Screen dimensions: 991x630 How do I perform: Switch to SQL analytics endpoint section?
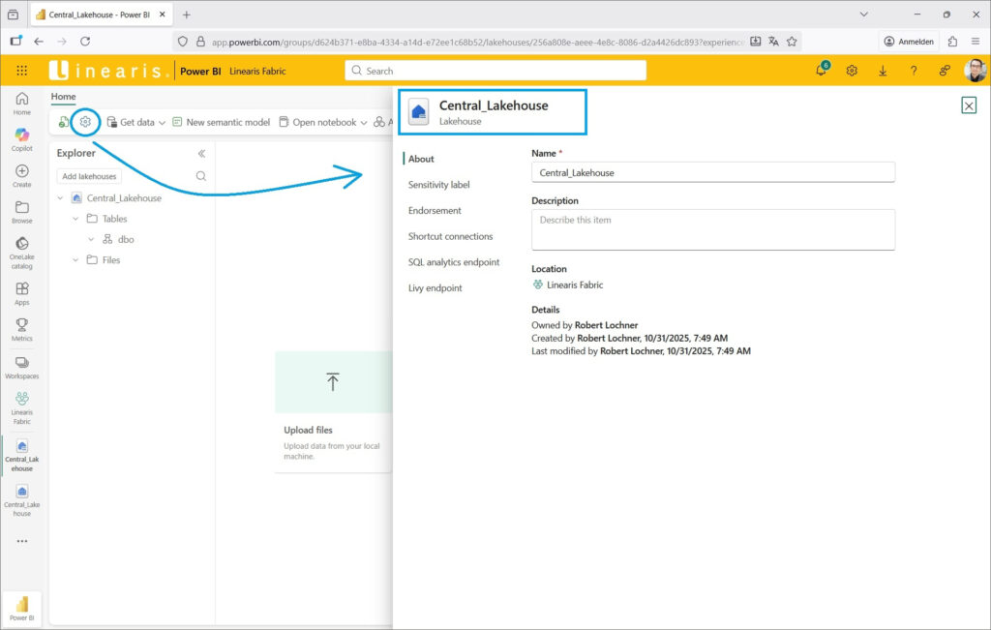(x=454, y=262)
